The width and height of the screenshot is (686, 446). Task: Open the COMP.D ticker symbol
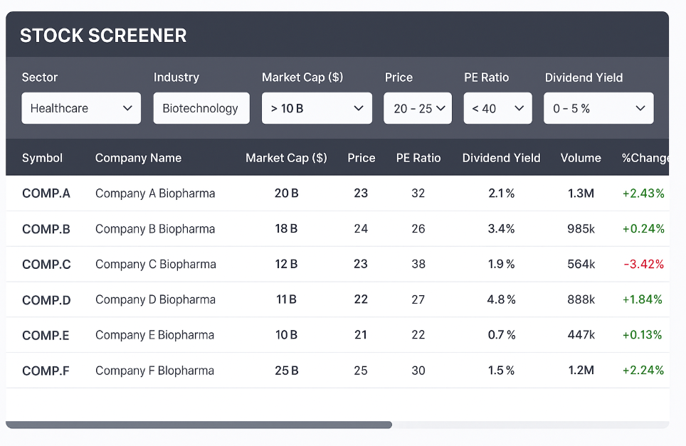coord(46,300)
